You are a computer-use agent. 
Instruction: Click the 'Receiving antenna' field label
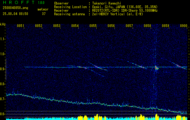point(69,14)
